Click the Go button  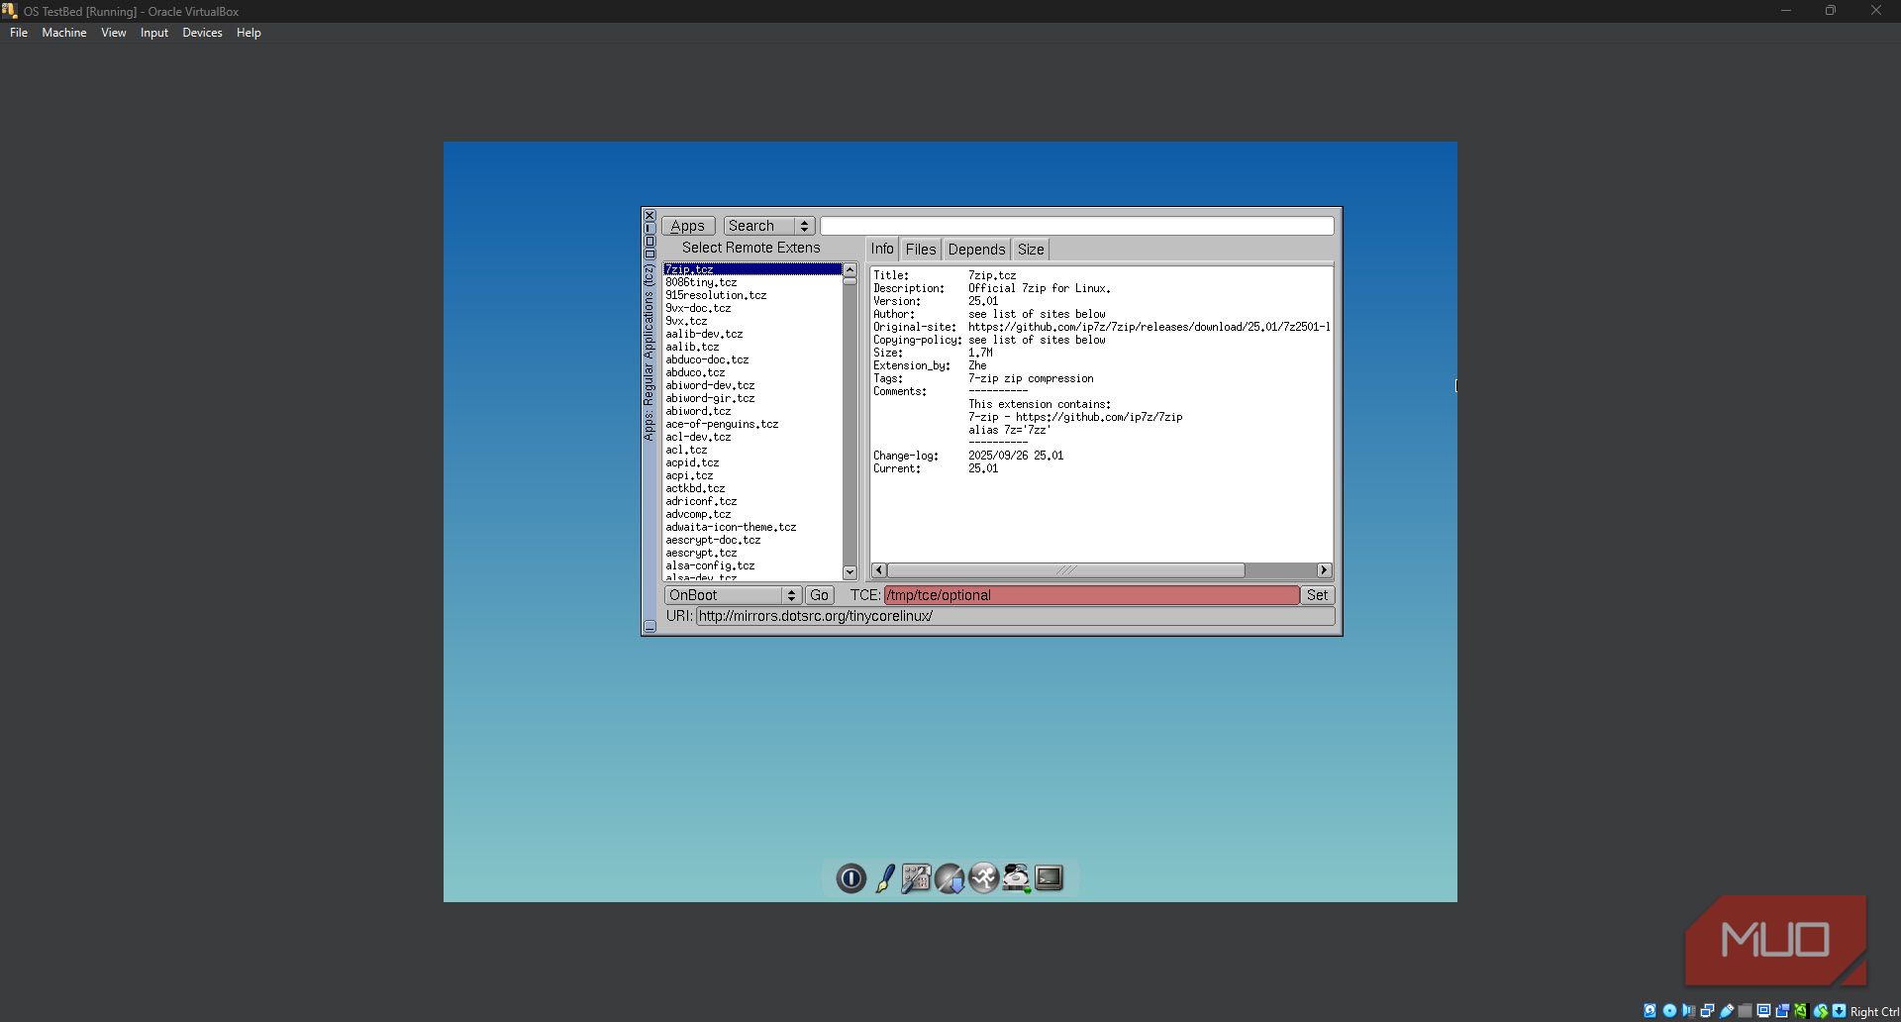click(819, 595)
